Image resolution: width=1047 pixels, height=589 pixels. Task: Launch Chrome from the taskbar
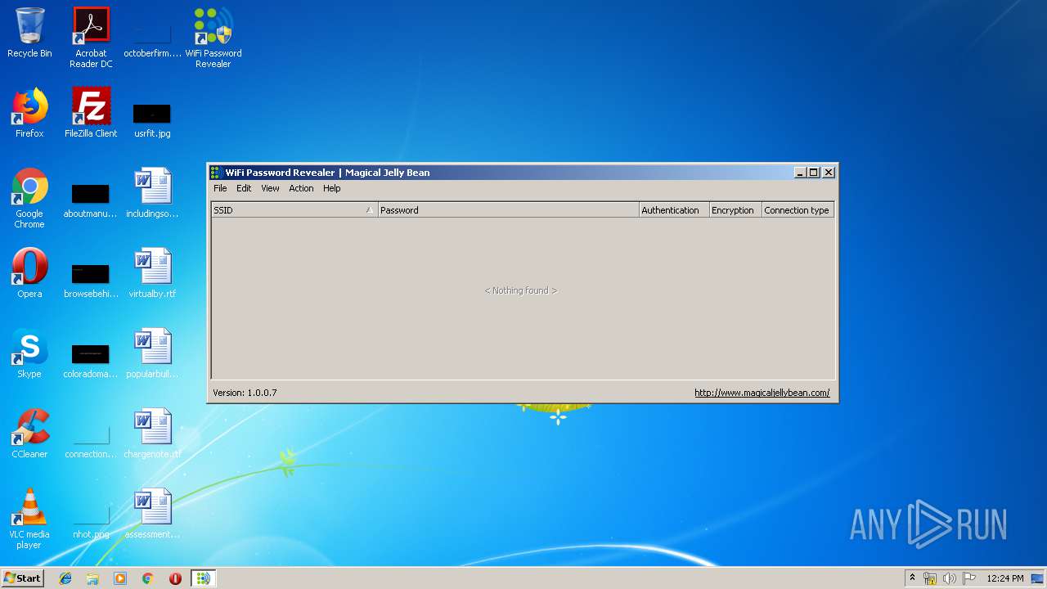click(148, 578)
